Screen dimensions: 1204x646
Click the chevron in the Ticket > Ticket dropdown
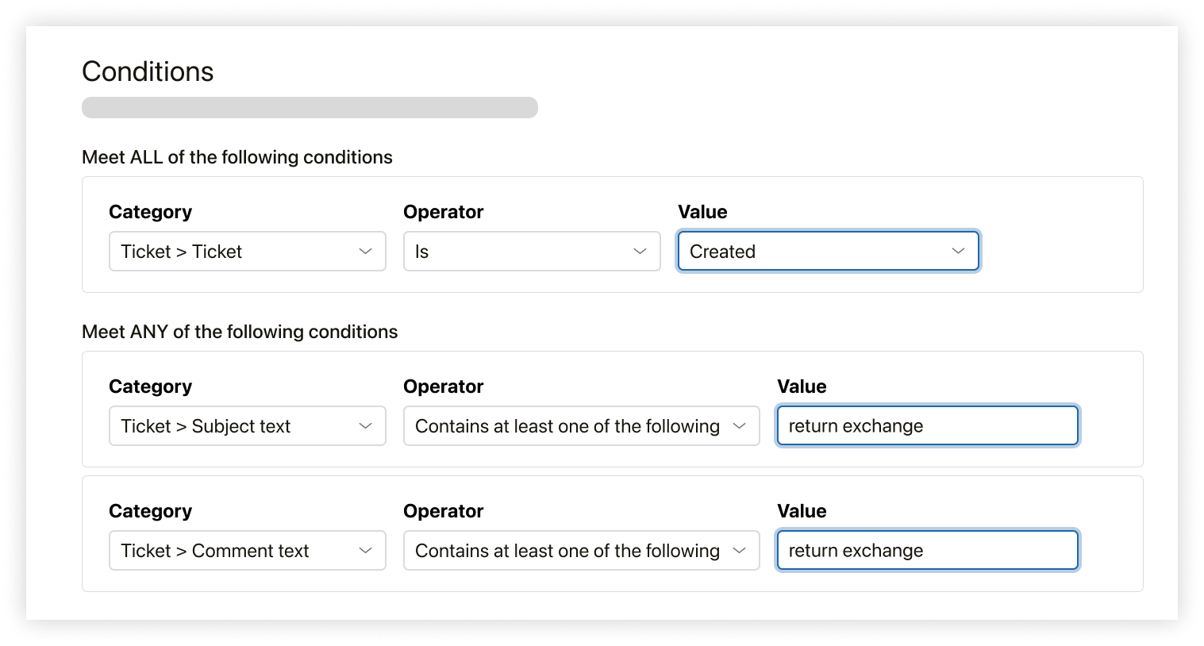click(x=365, y=252)
